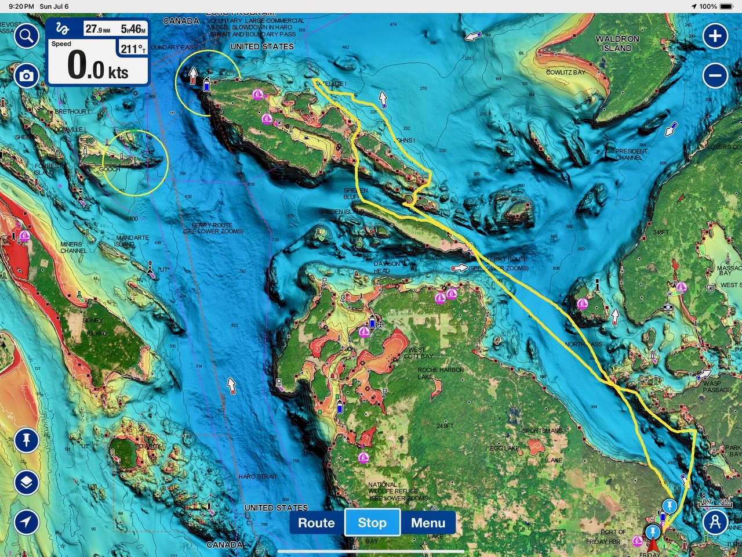The image size is (742, 557).
Task: Tap the iPad battery indicator in status bar
Action: click(x=726, y=6)
